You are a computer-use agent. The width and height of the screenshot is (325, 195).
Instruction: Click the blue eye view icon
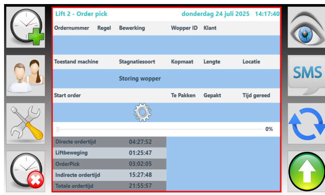click(x=306, y=28)
